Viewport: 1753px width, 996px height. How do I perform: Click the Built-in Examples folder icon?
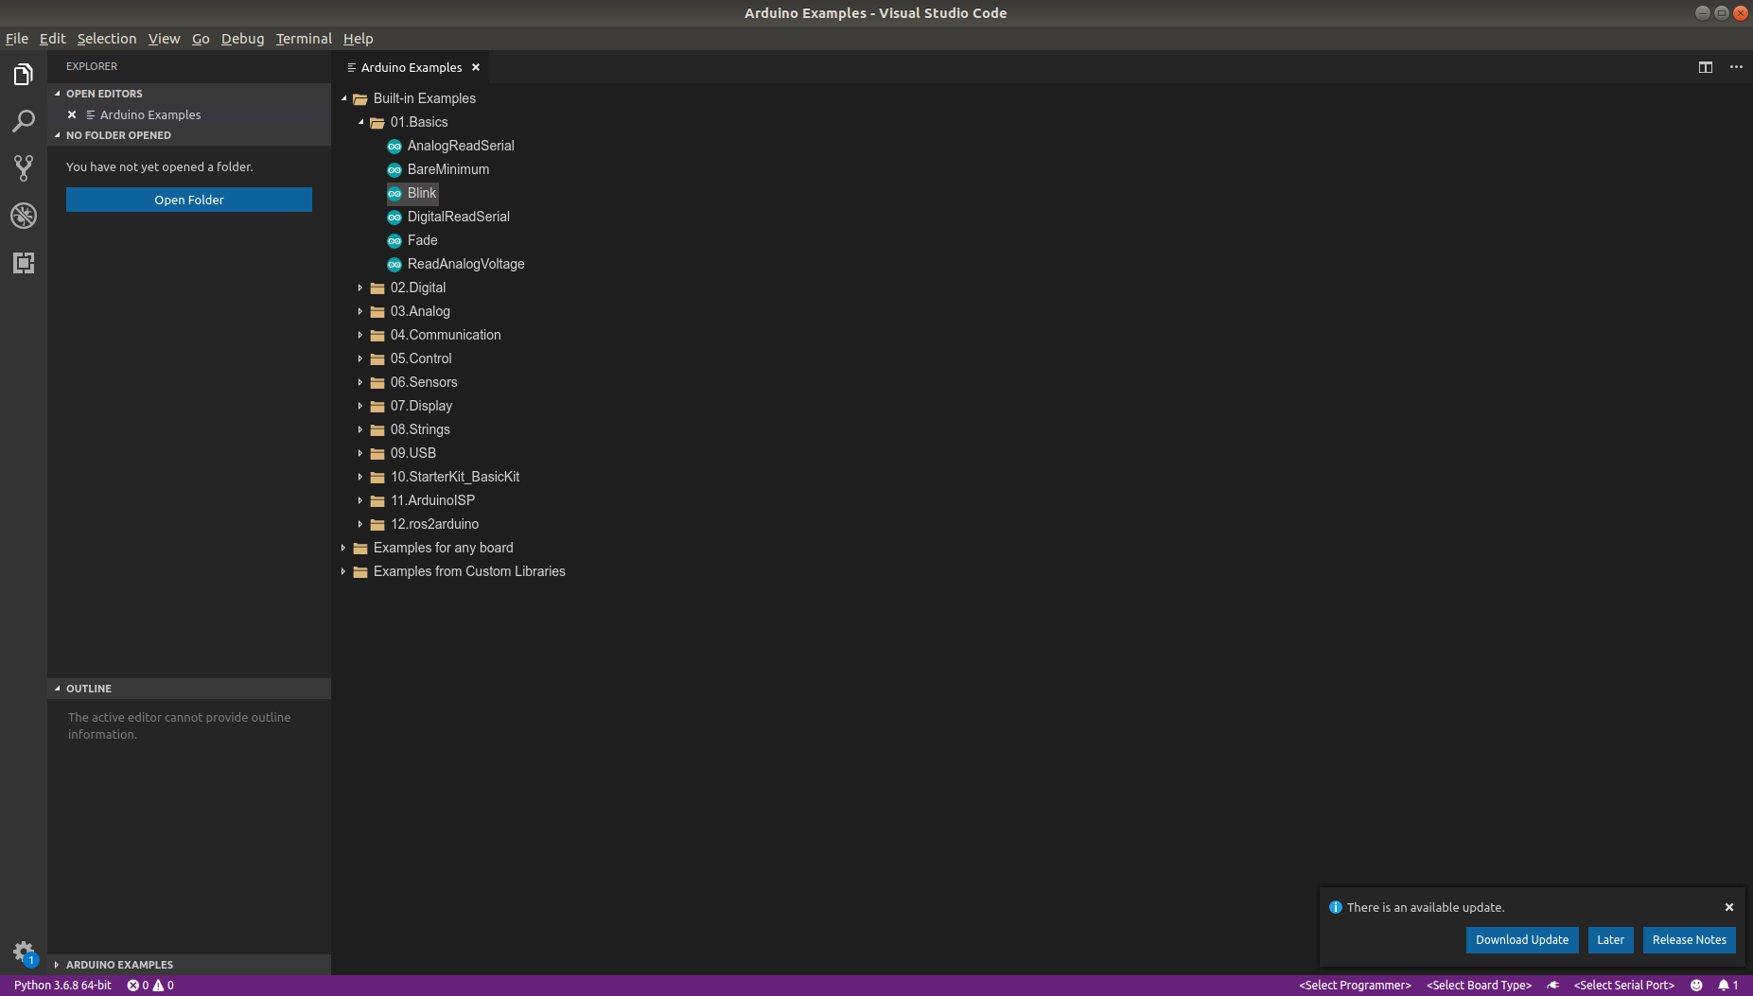360,98
